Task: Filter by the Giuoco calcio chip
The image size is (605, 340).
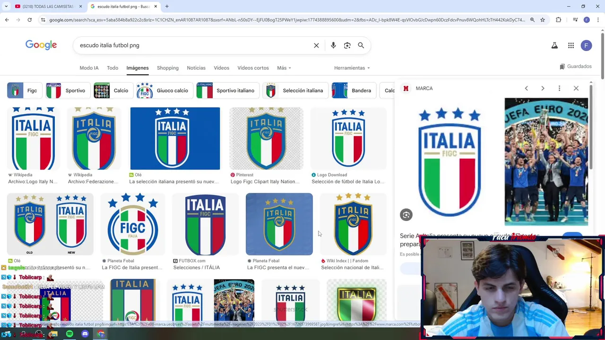Action: click(165, 90)
